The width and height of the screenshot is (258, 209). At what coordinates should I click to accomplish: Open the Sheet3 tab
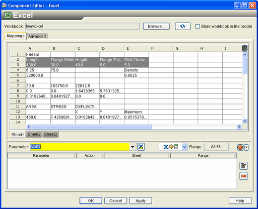point(50,134)
